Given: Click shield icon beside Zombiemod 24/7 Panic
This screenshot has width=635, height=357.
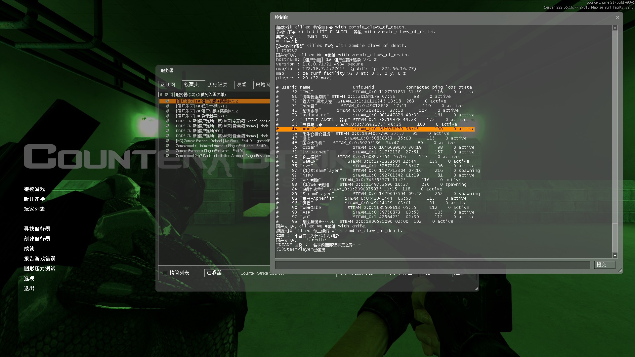Looking at the screenshot, I should [x=167, y=156].
